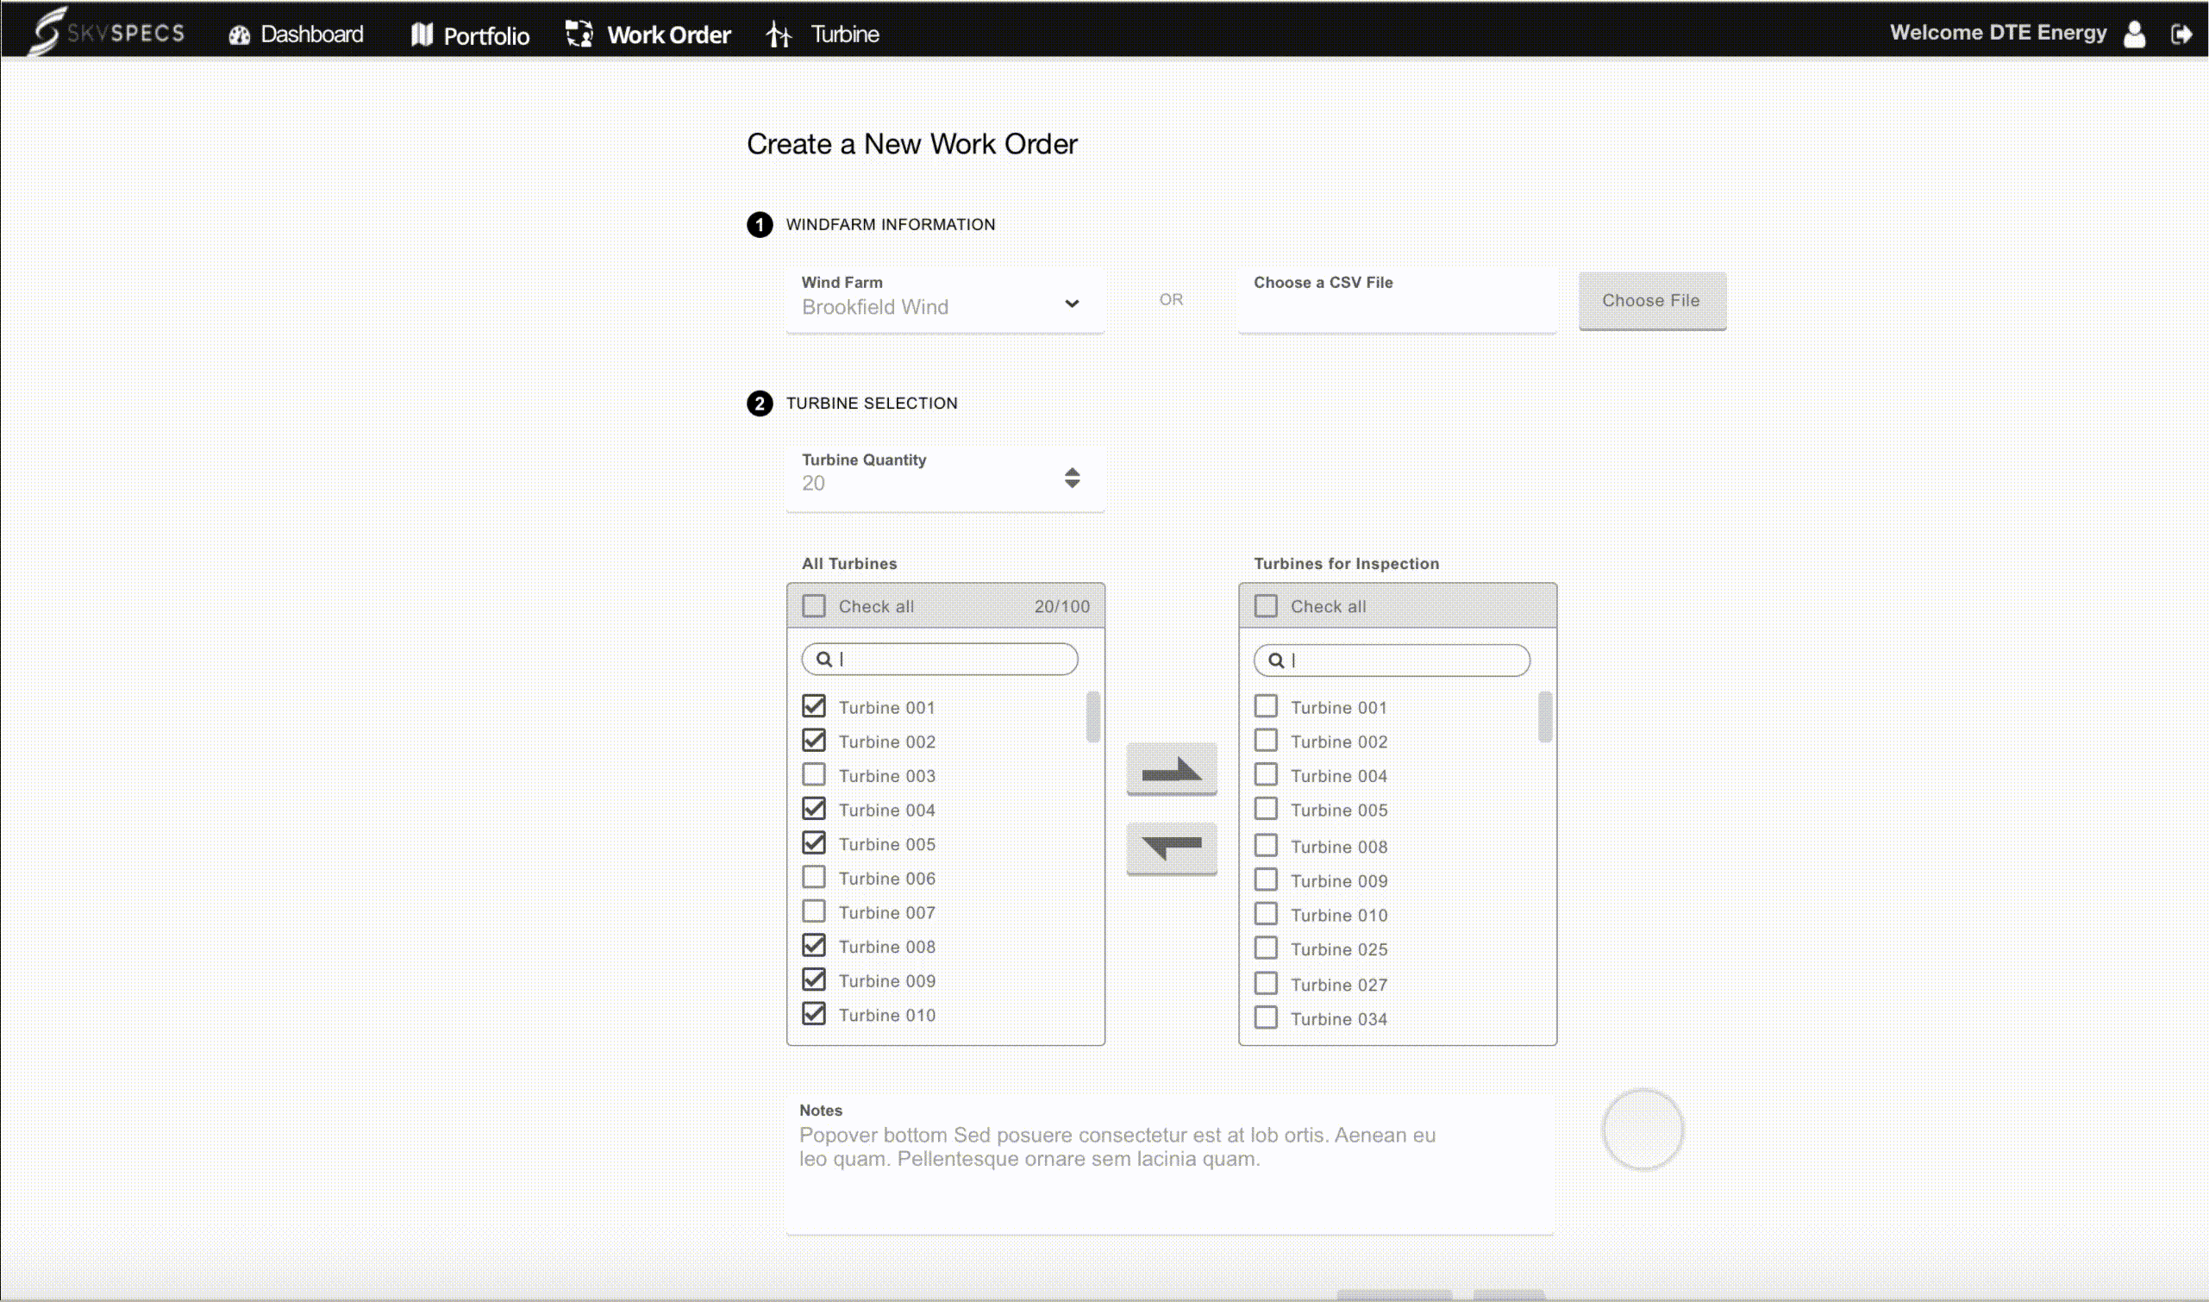Click the All Turbines list scrollbar
Image resolution: width=2209 pixels, height=1302 pixels.
coord(1093,717)
